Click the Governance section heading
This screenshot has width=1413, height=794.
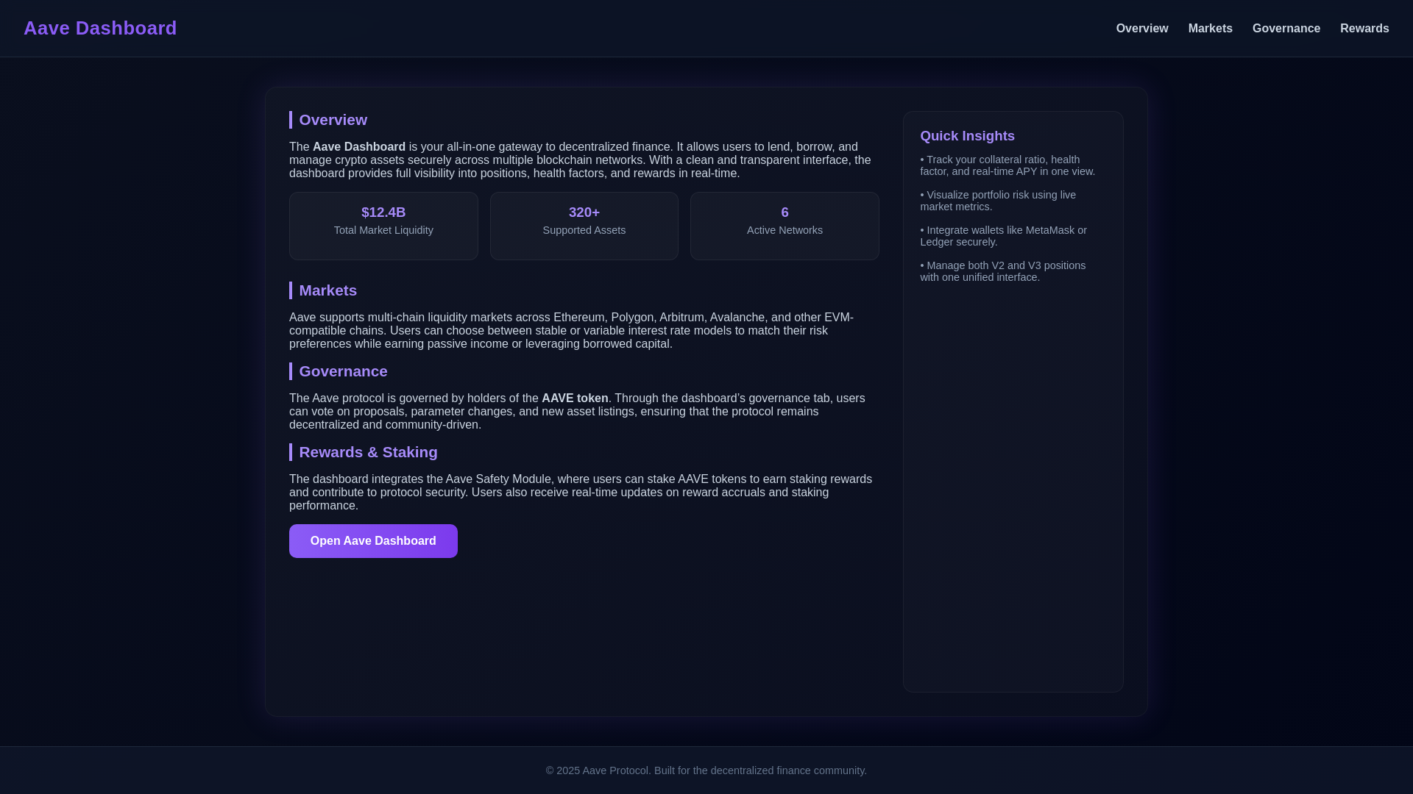coord(343,371)
